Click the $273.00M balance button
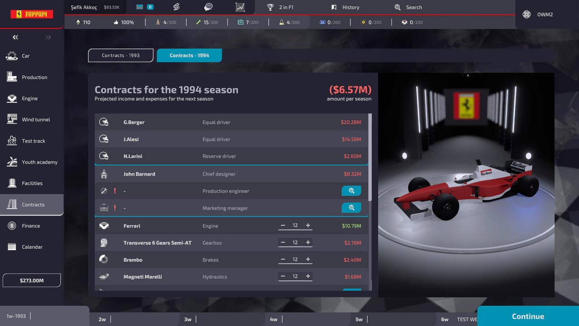 pyautogui.click(x=32, y=280)
